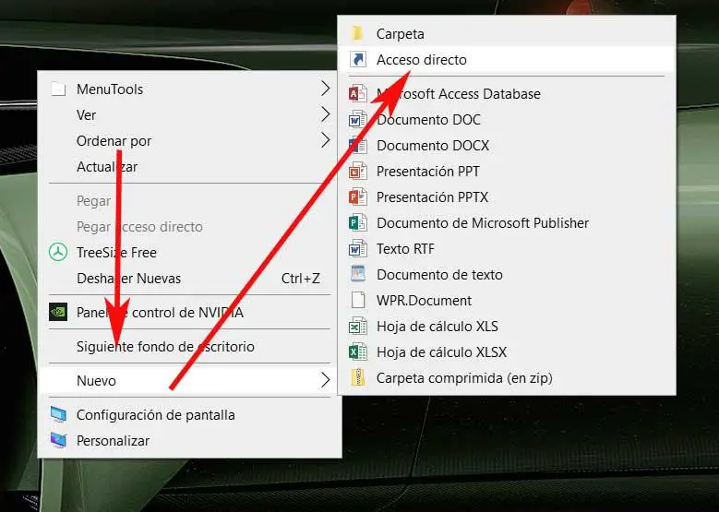This screenshot has width=719, height=512.
Task: Click the NVIDIA control panel icon
Action: pos(58,312)
